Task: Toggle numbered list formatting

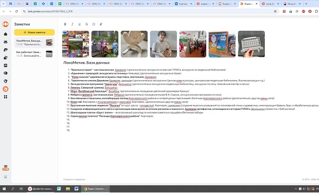Action: (94, 24)
